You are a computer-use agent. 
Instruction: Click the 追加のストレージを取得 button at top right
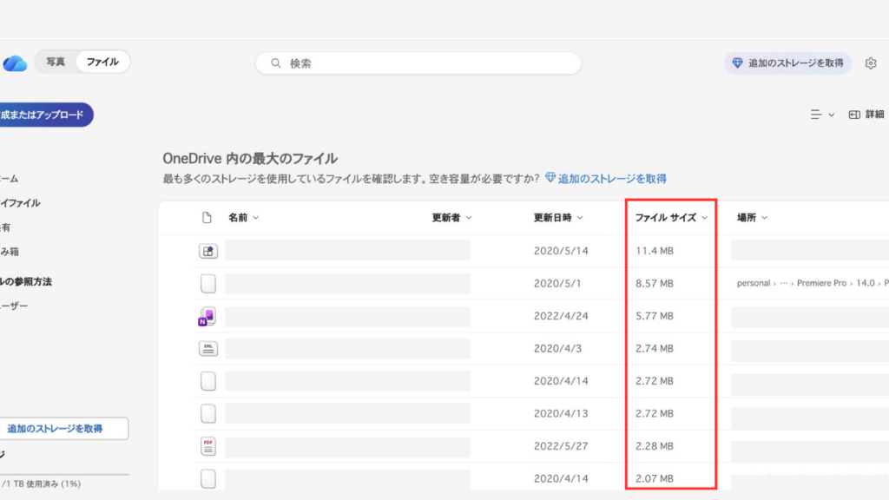787,63
